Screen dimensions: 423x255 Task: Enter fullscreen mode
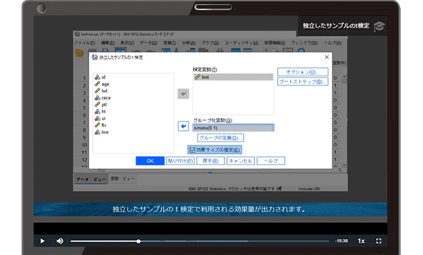(379, 241)
